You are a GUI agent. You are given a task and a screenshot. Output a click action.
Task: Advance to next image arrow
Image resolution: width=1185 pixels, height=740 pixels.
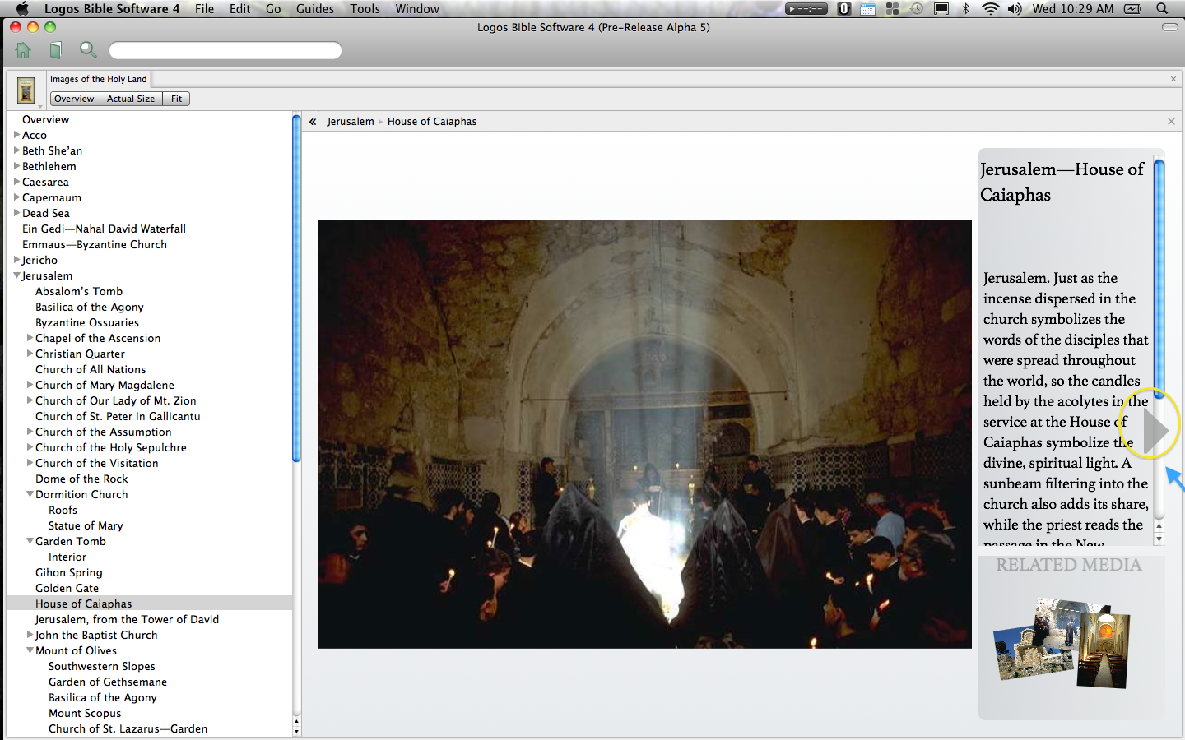[x=1155, y=430]
